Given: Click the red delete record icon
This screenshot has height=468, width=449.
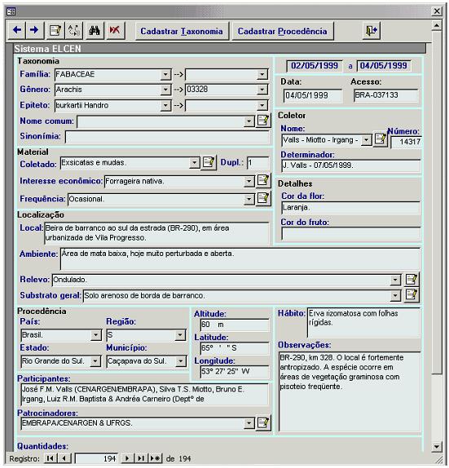Looking at the screenshot, I should point(115,30).
